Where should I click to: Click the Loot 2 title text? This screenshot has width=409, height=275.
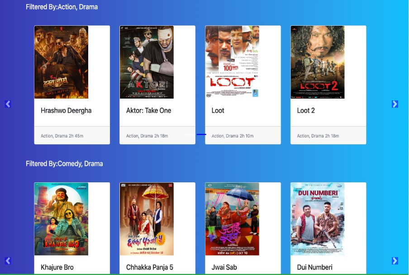pyautogui.click(x=306, y=110)
